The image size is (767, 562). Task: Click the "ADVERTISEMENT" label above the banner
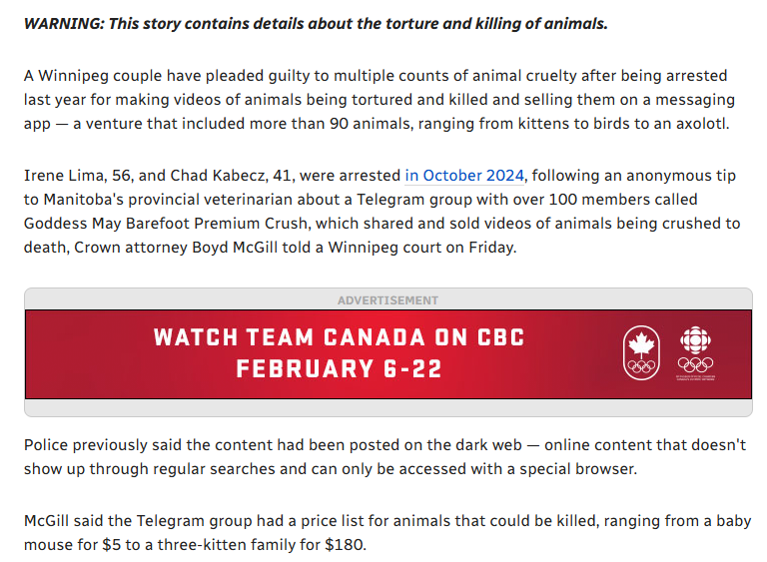(387, 300)
